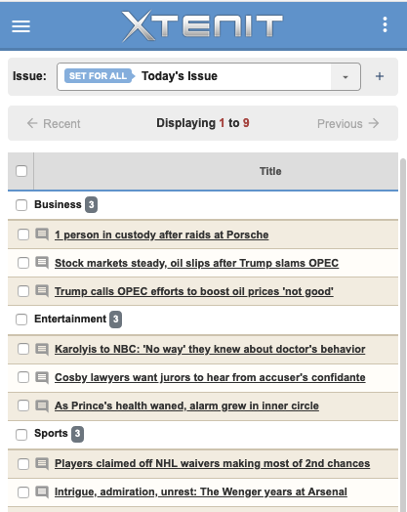Click the plus icon to add an issue

point(380,76)
